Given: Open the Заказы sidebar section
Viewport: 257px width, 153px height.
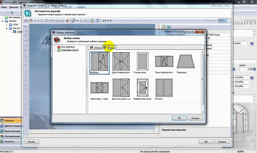Looking at the screenshot, I should point(11,121).
